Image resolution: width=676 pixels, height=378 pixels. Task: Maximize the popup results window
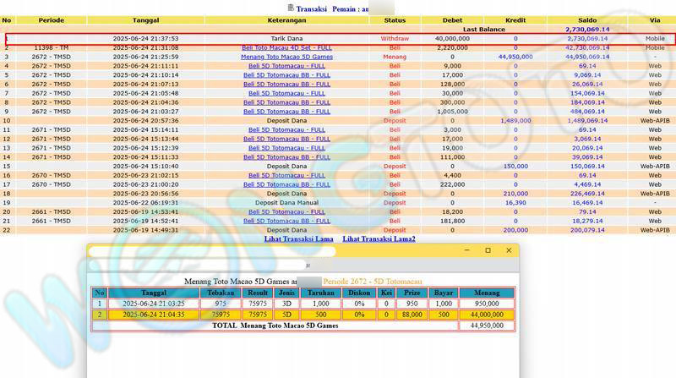pos(488,251)
